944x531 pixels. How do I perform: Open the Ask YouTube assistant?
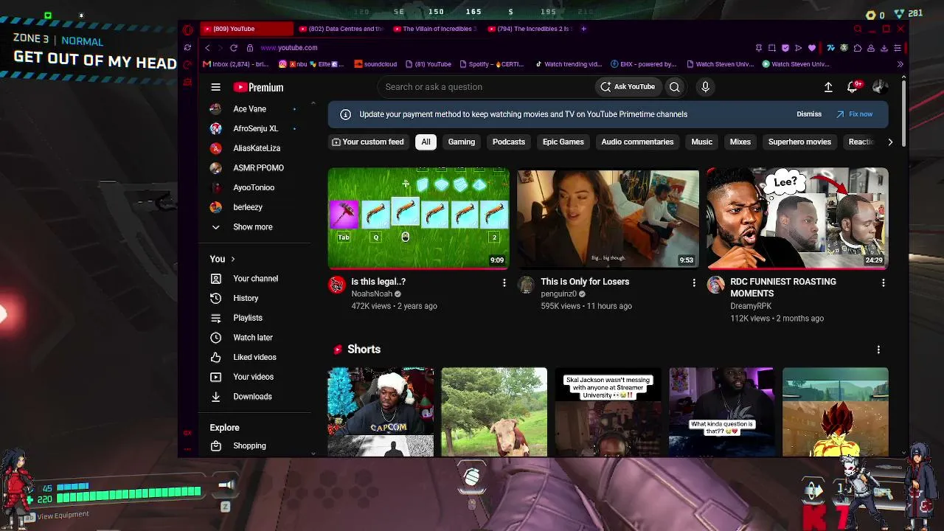click(628, 87)
